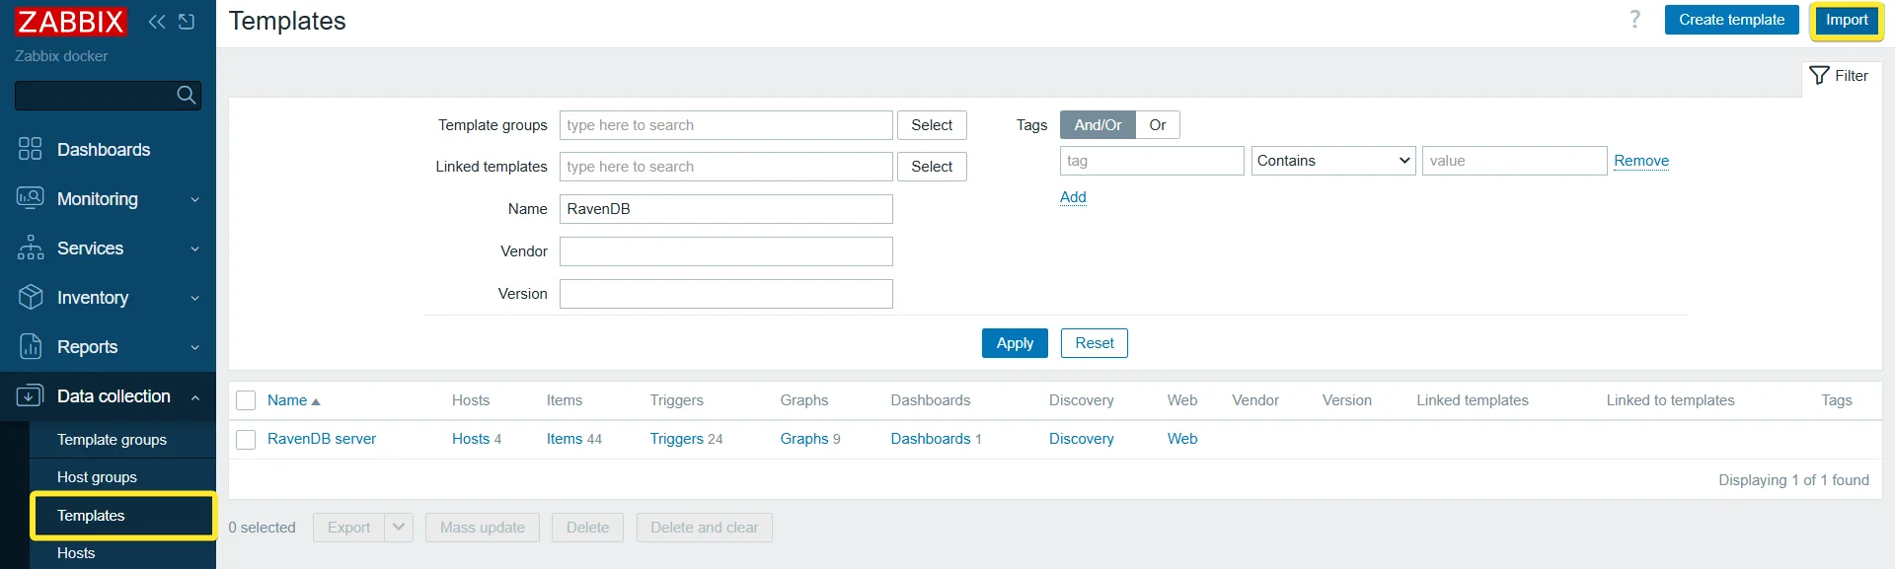
Task: Expand the Inventory menu chevron
Action: 194,298
